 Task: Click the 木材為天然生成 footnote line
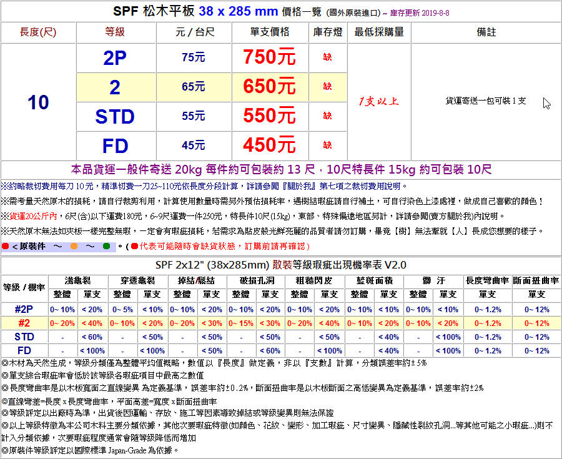click(214, 363)
